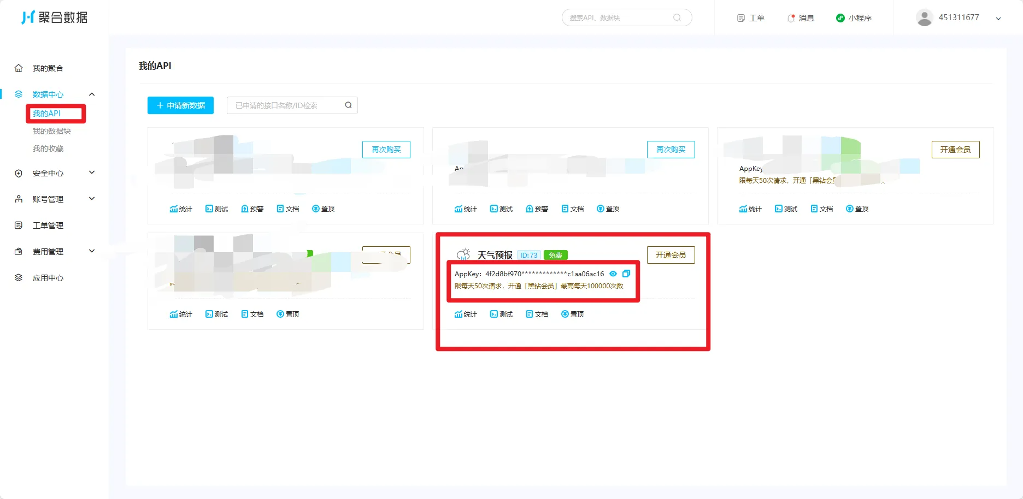Image resolution: width=1023 pixels, height=499 pixels.
Task: Open 我的聚合 home in sidebar
Action: pyautogui.click(x=48, y=68)
